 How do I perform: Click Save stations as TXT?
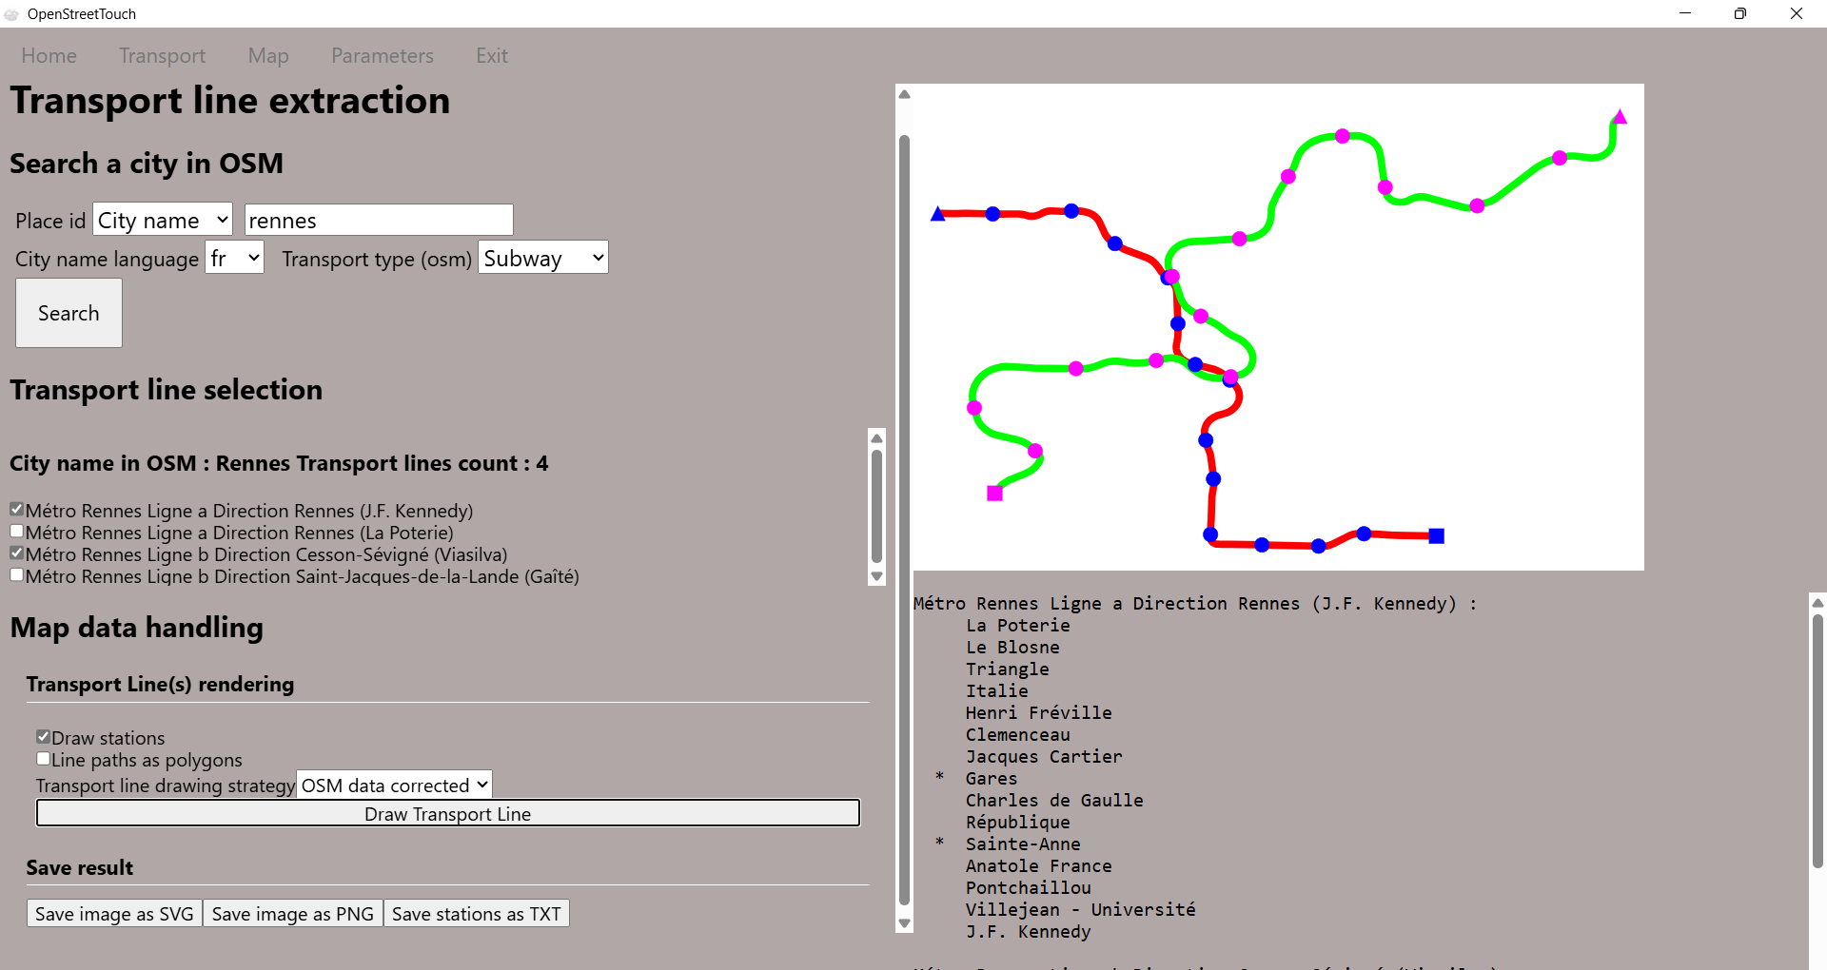pos(477,914)
